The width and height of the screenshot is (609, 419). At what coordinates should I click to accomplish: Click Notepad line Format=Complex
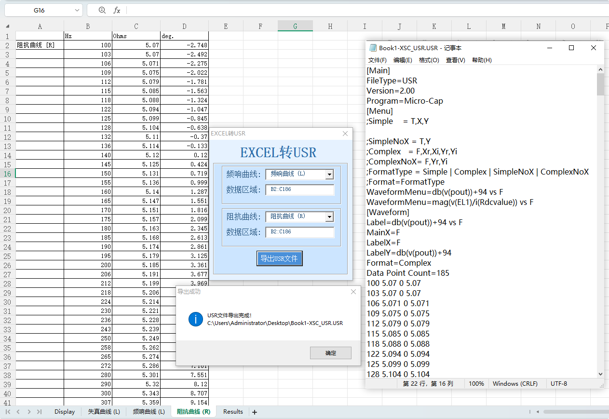399,263
